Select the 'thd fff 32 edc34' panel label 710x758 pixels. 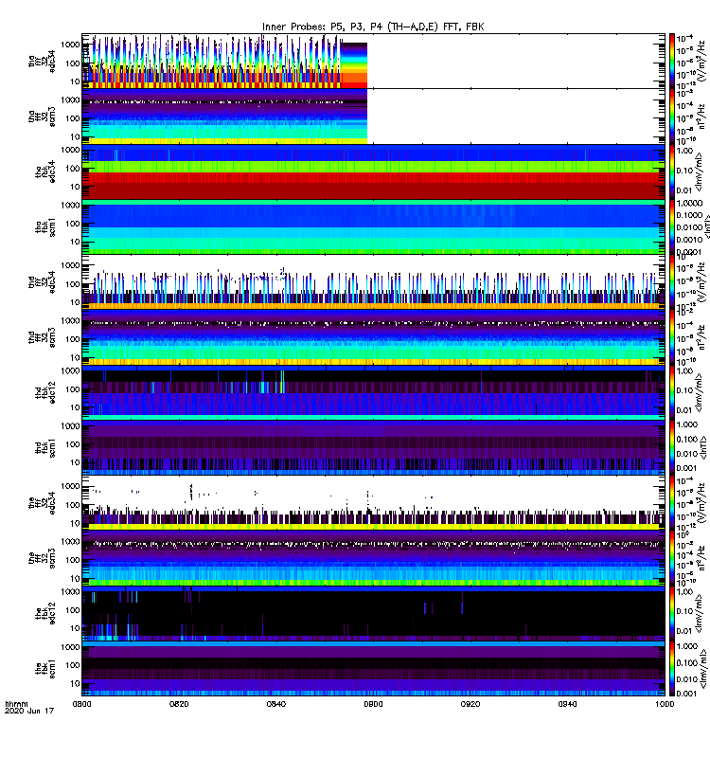(x=42, y=282)
